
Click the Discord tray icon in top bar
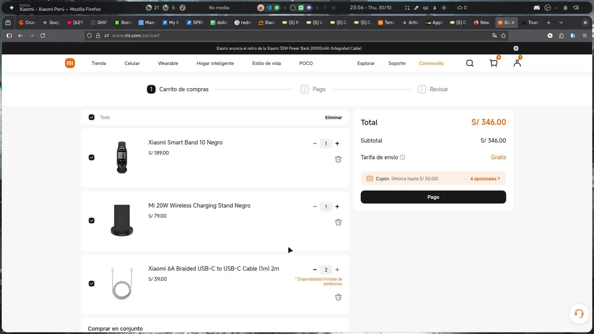click(537, 8)
